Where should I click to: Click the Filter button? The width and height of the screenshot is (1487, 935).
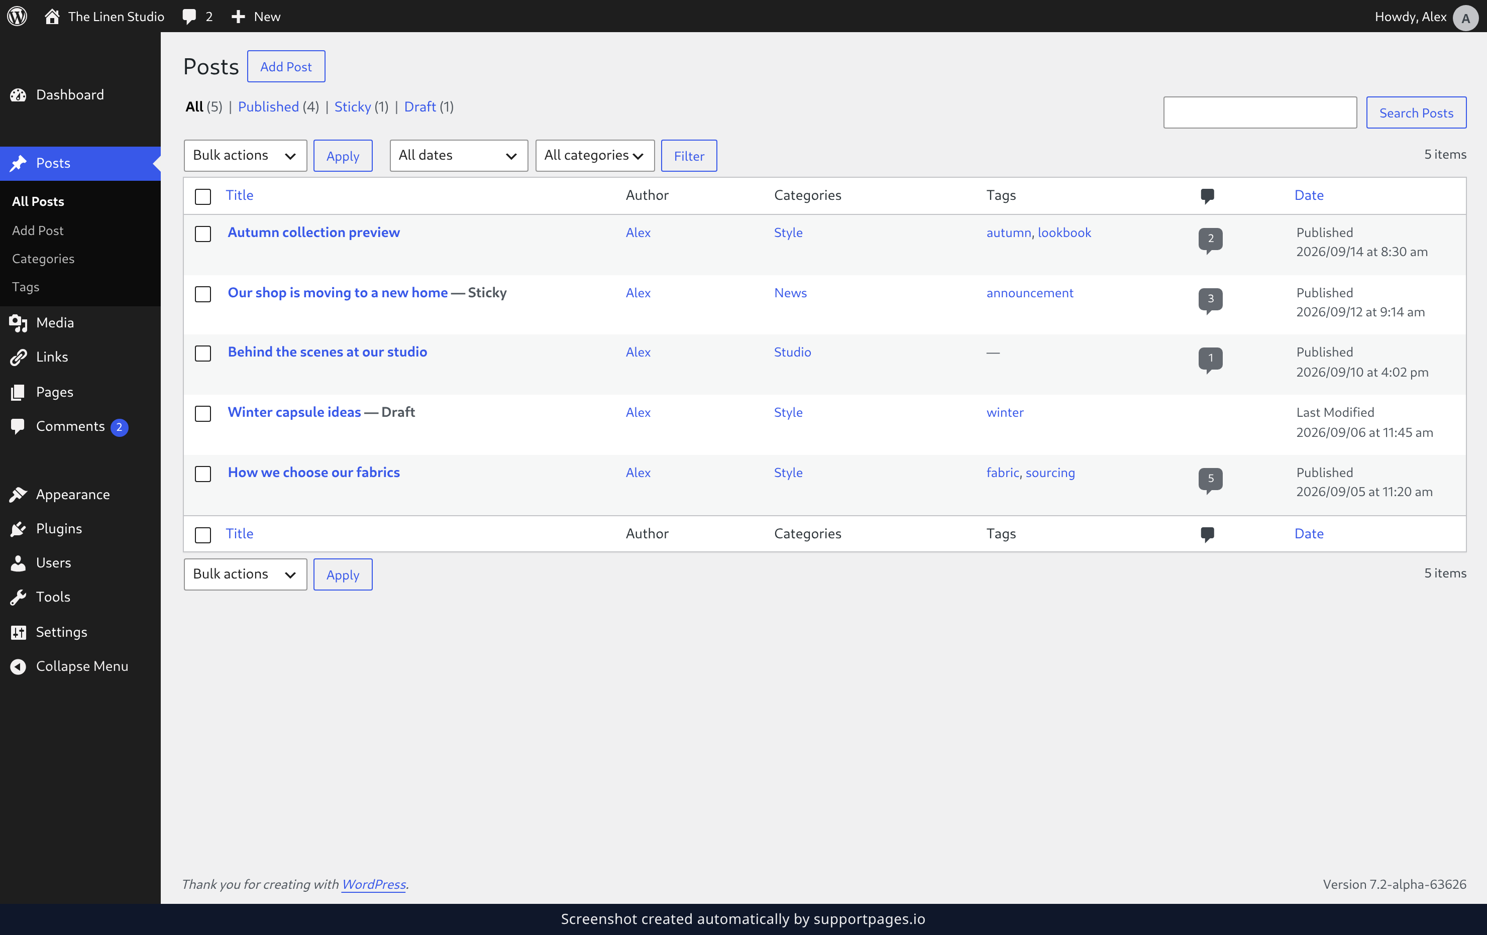(689, 156)
